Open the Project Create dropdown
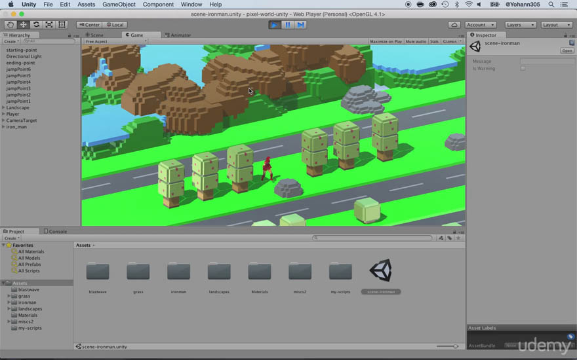Image resolution: width=577 pixels, height=360 pixels. click(x=11, y=238)
